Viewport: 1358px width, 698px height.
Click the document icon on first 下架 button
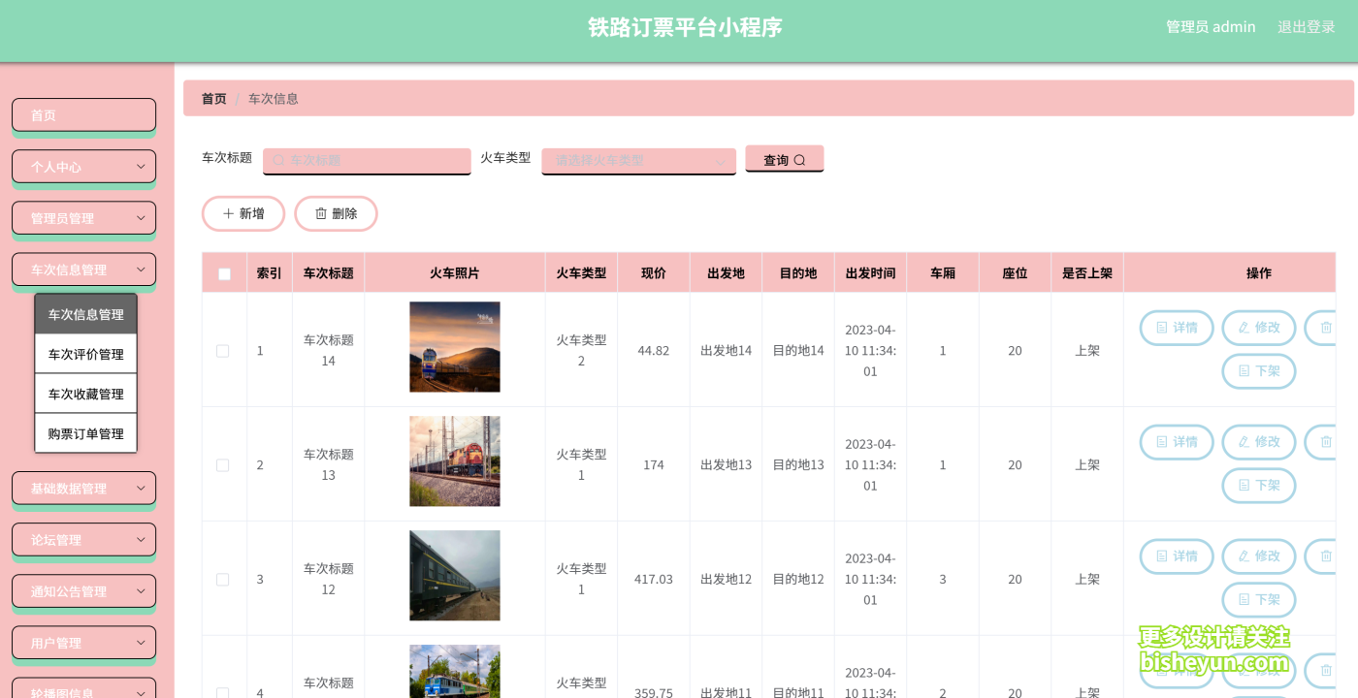(1245, 371)
